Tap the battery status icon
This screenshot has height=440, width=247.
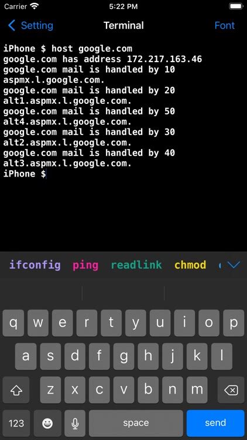pyautogui.click(x=235, y=6)
